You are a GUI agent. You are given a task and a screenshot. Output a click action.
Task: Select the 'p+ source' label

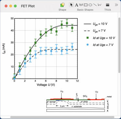(51, 101)
